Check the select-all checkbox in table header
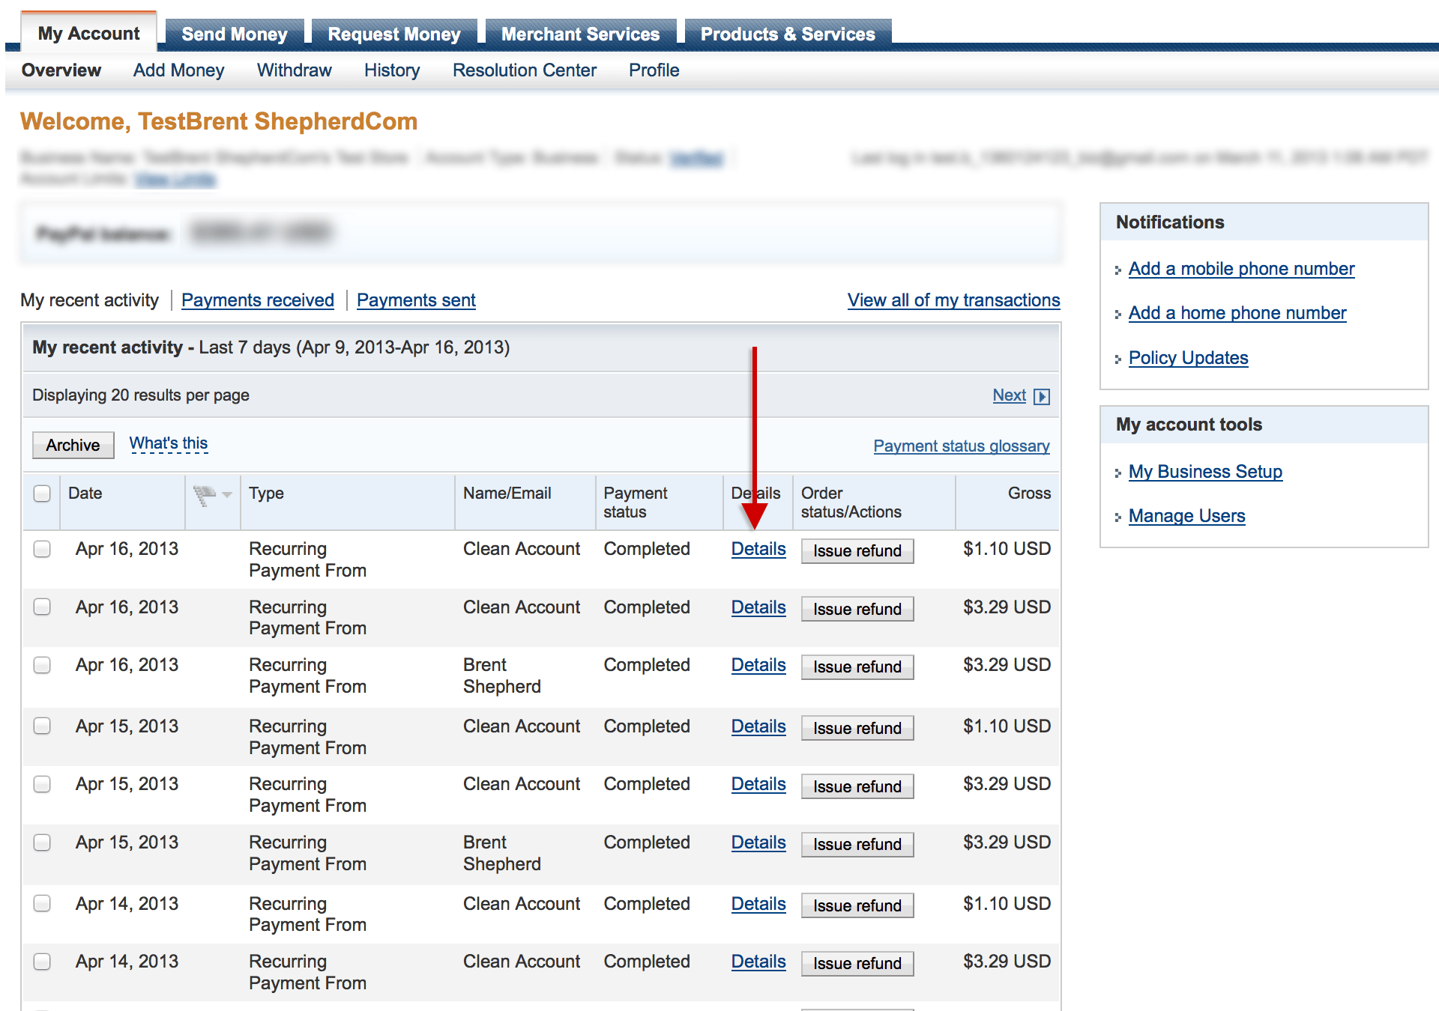 tap(42, 494)
